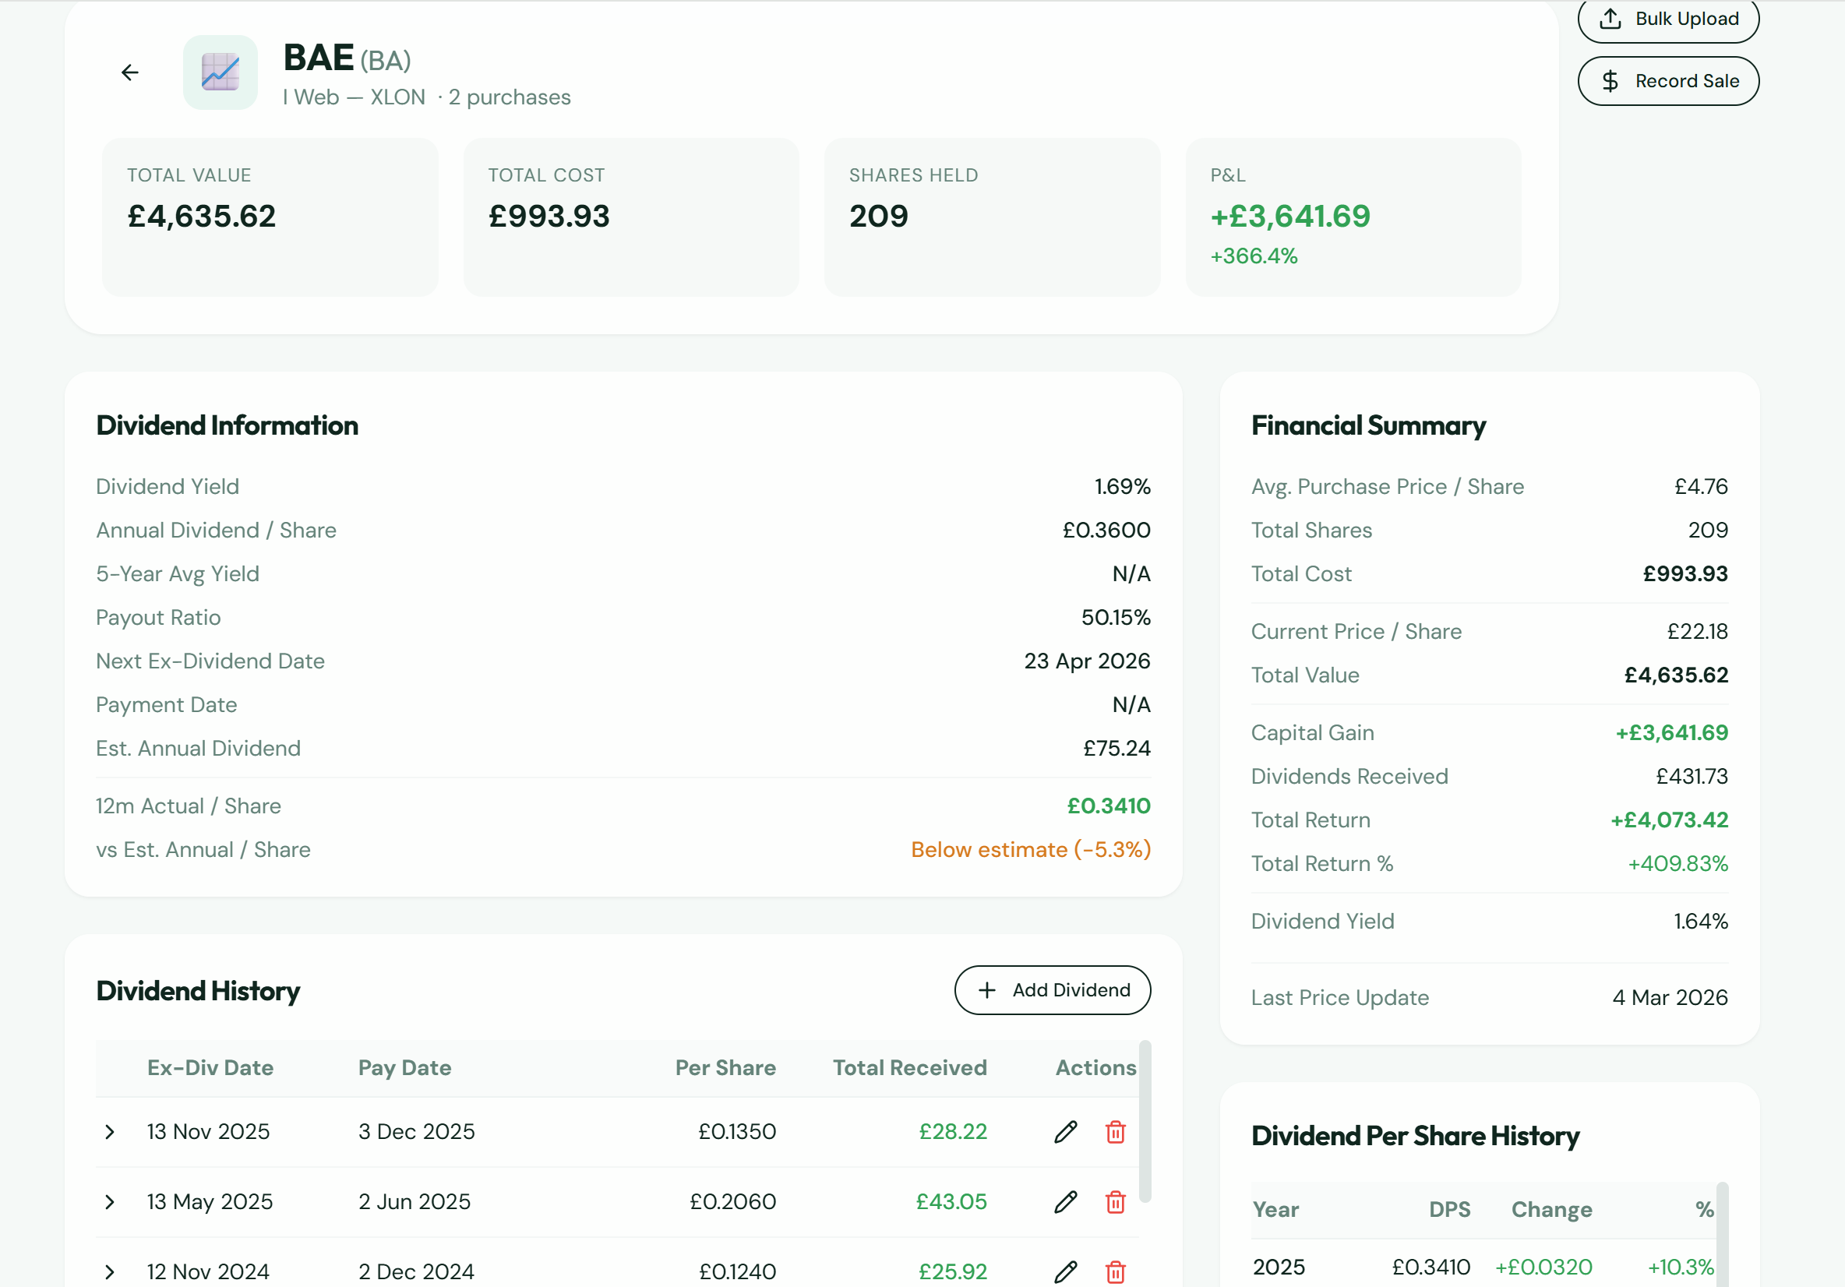Screen dimensions: 1845x1287
Task: Delete the 12 Nov 2024 dividend entry
Action: pos(1116,1271)
